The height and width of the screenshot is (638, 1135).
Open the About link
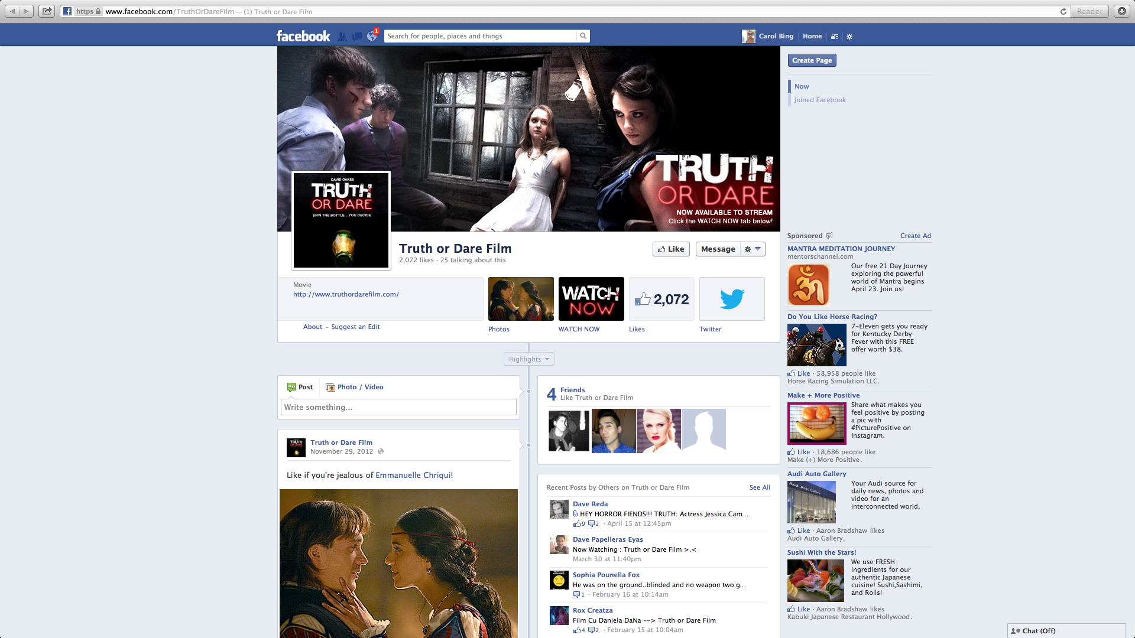[313, 327]
